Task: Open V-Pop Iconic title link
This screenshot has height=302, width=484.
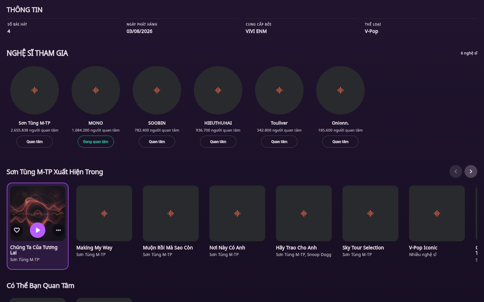Action: coord(423,248)
